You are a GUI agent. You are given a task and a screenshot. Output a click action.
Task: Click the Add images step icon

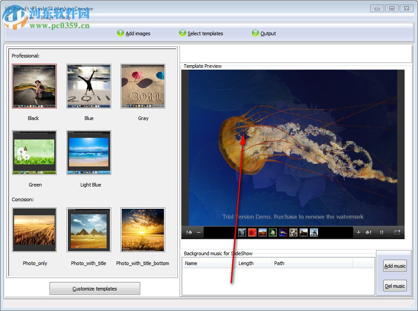[x=120, y=33]
